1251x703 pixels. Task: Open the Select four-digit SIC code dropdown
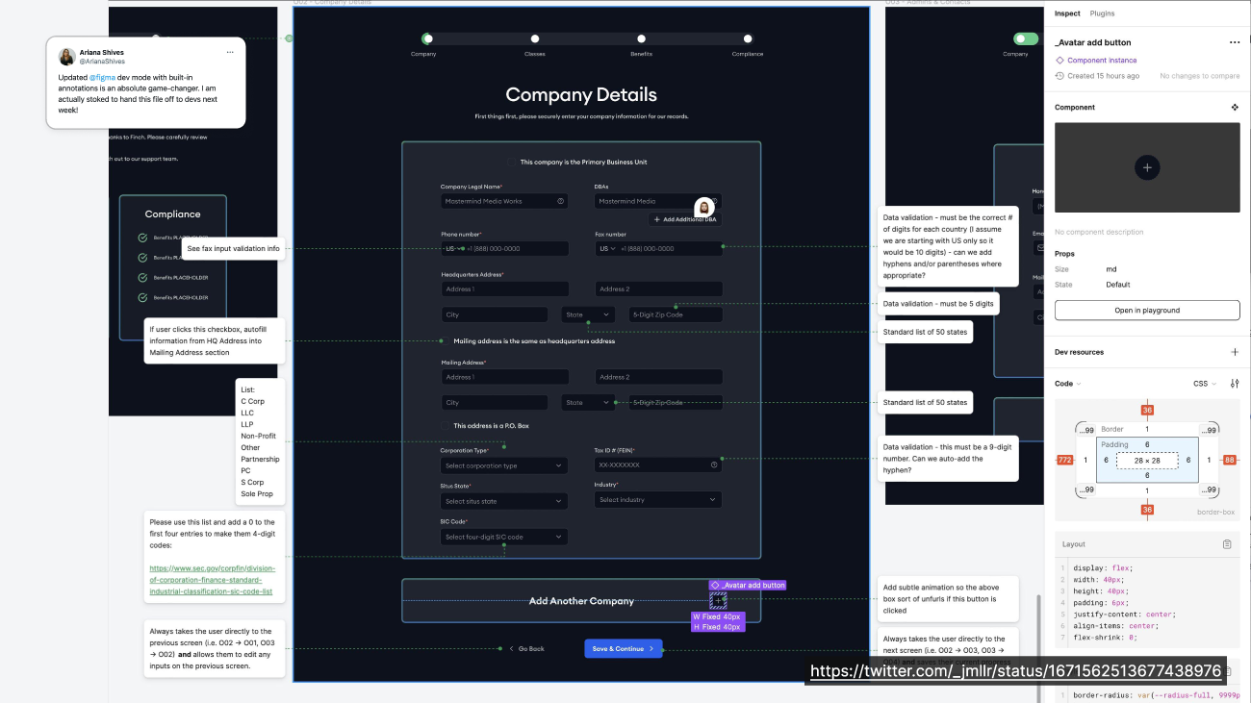[x=504, y=537]
